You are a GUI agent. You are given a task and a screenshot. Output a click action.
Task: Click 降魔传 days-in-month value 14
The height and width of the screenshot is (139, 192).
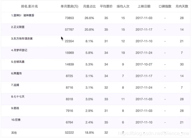(x=182, y=76)
